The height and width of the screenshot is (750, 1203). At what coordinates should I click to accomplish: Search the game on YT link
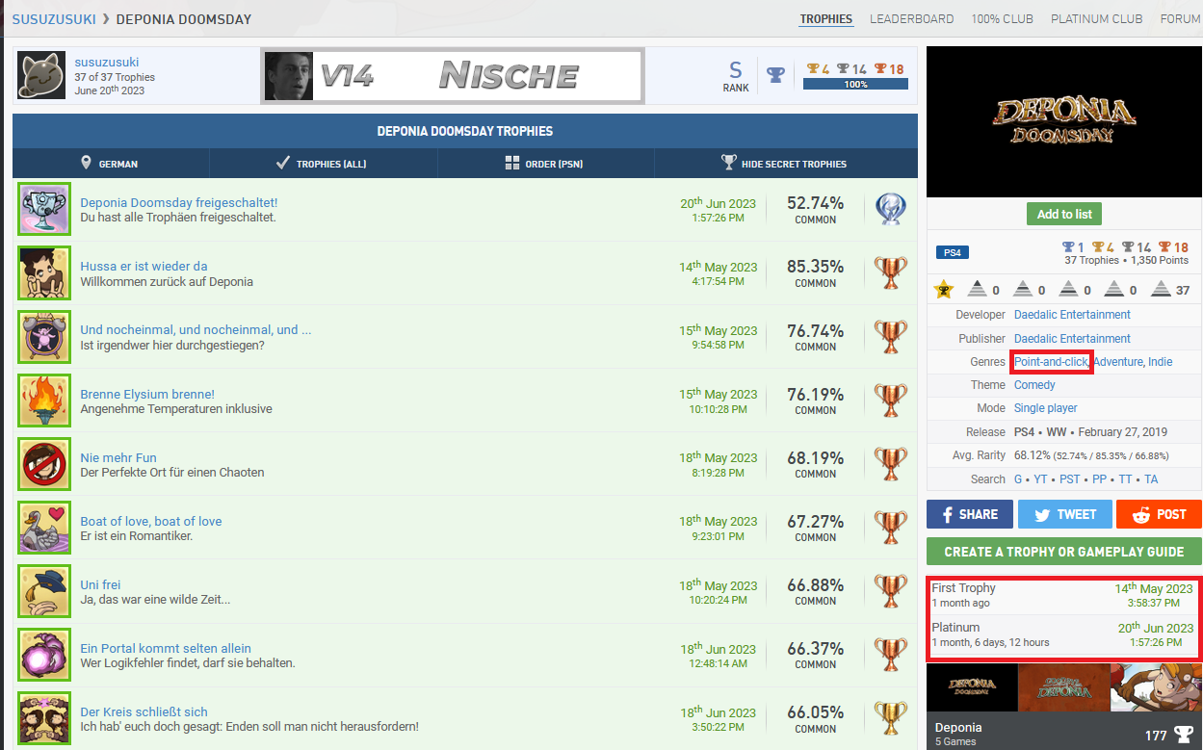(x=1040, y=478)
